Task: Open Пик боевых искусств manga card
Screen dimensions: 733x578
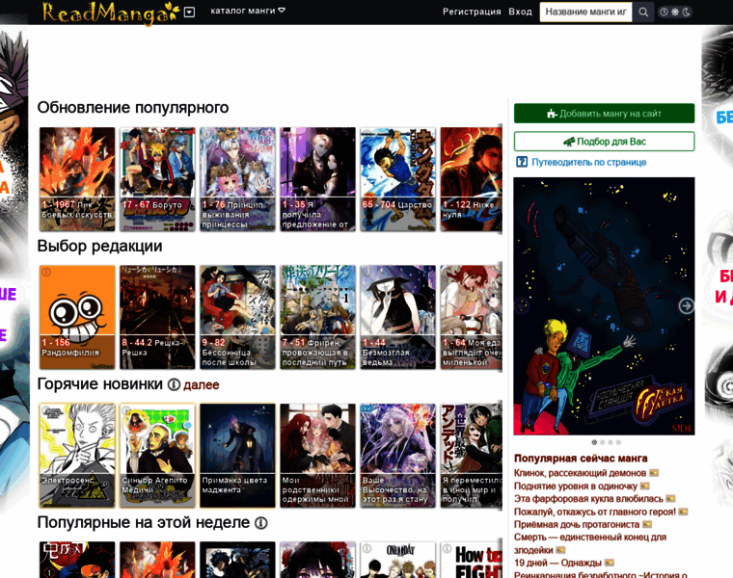Action: point(77,179)
